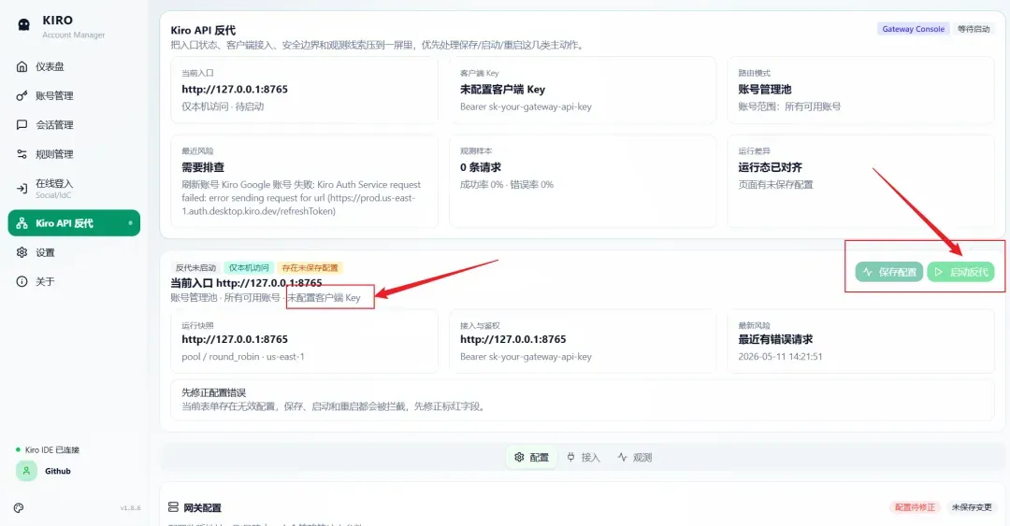
Task: Click 未配置客户端 Key card heading
Action: click(x=502, y=90)
